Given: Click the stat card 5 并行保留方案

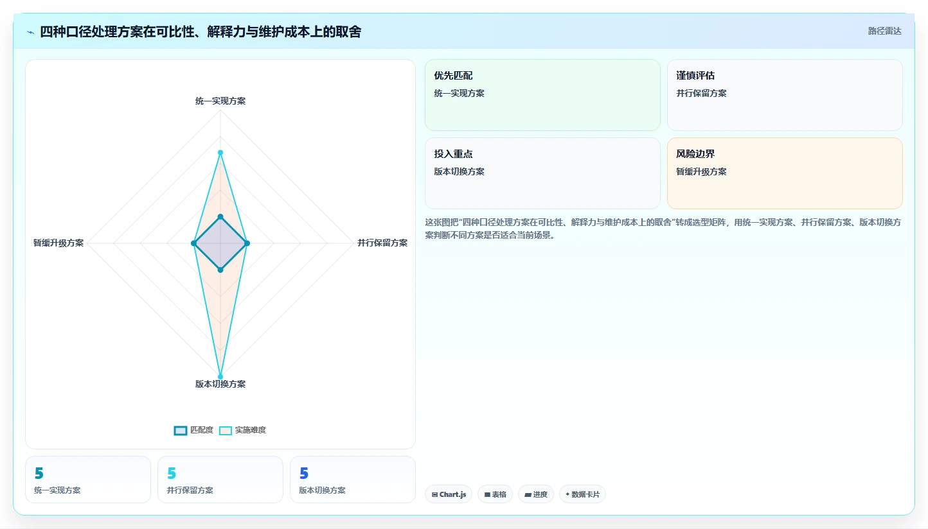Looking at the screenshot, I should click(220, 480).
